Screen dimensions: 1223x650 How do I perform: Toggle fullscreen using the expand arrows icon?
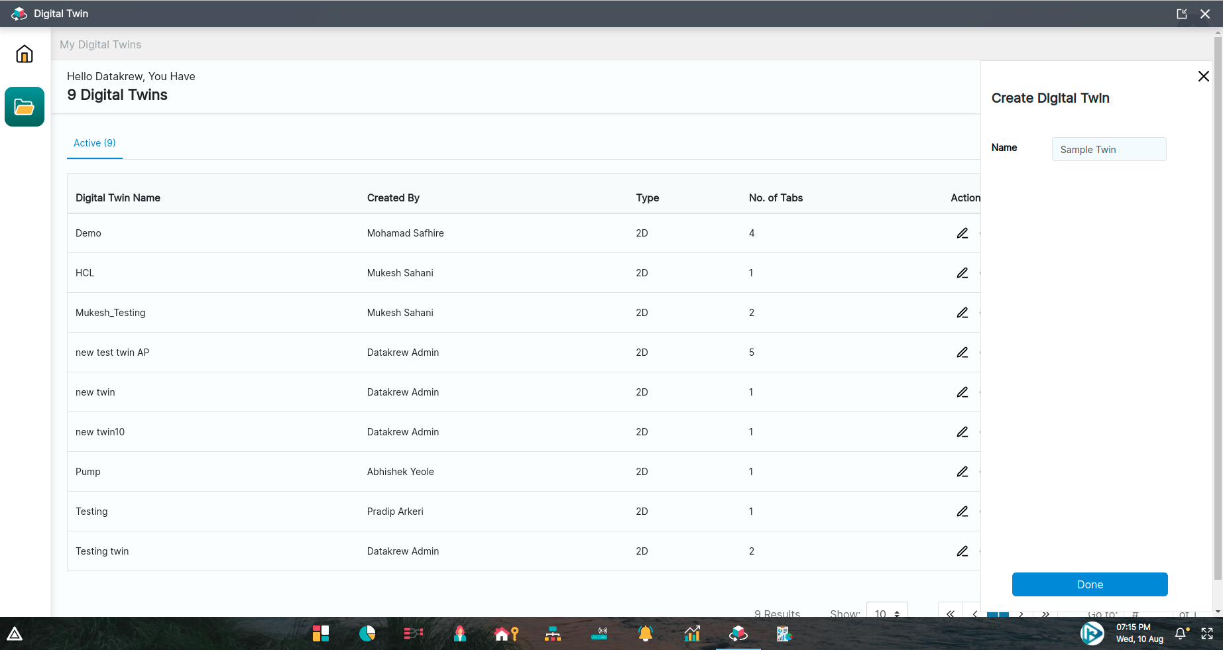pos(1207,634)
